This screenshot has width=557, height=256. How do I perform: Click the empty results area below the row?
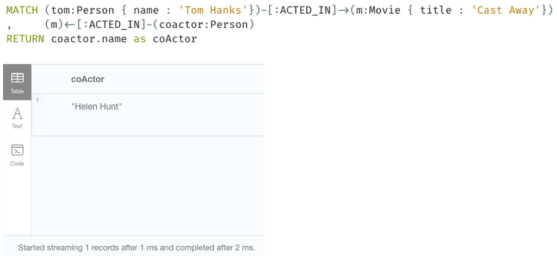click(x=148, y=185)
